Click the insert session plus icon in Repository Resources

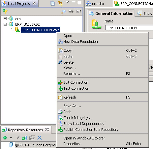[5, 138]
